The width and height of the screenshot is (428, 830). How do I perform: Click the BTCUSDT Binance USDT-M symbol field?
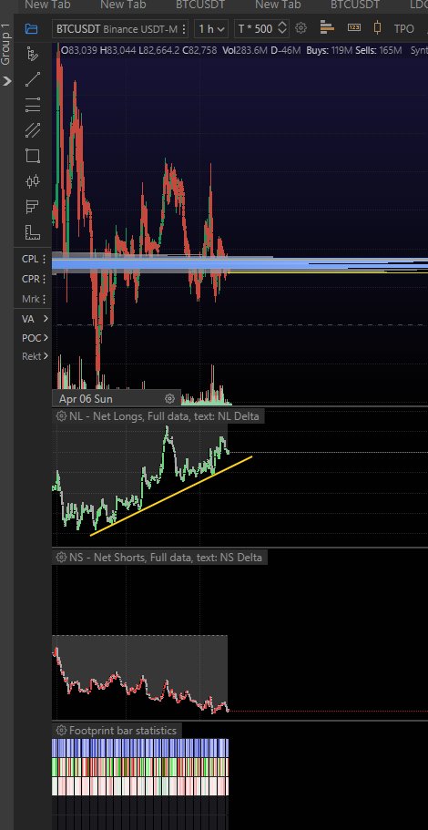click(x=120, y=28)
